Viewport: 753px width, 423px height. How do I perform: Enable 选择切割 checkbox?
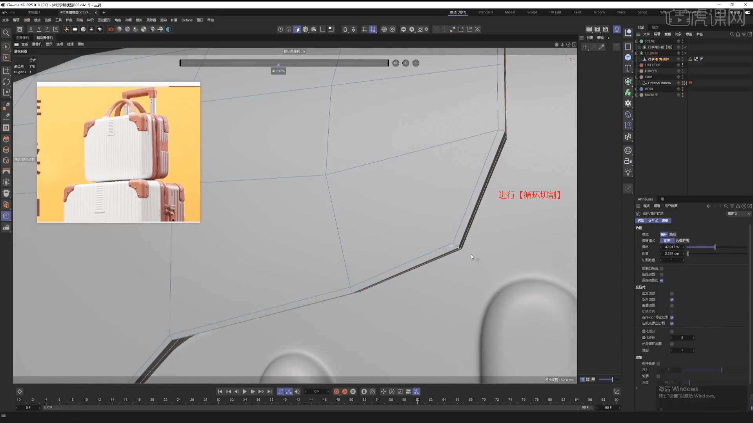(x=662, y=275)
